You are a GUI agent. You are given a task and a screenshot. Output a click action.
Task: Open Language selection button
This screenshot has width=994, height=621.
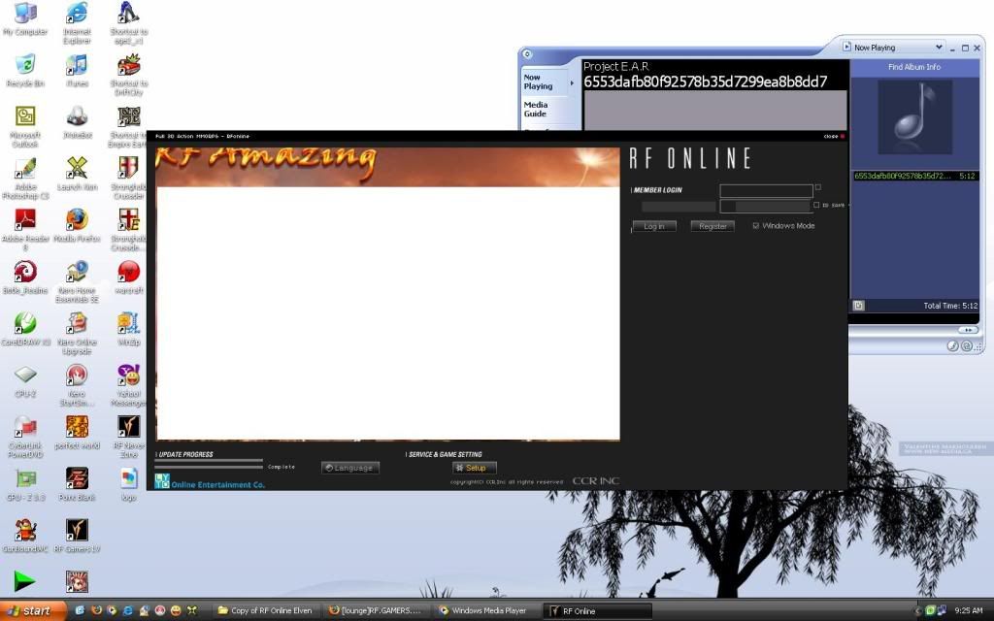coord(349,468)
